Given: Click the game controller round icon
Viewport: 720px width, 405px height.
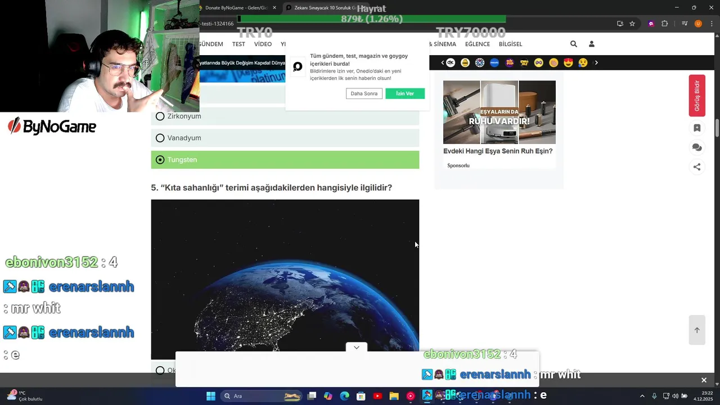Looking at the screenshot, I should tap(538, 62).
